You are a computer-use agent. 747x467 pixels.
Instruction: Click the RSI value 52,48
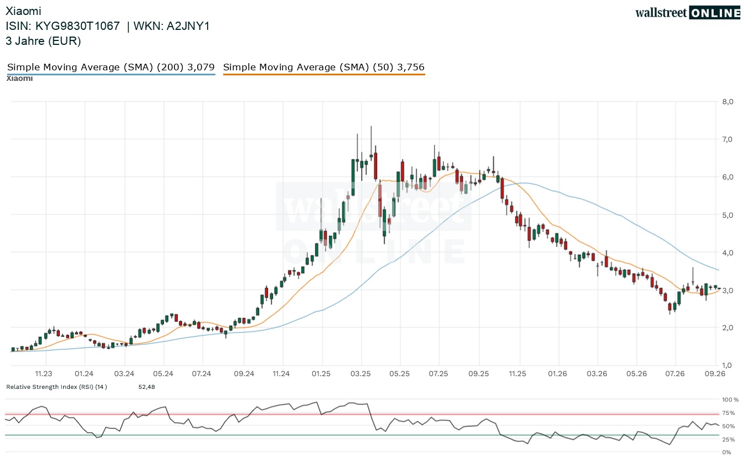[x=147, y=387]
